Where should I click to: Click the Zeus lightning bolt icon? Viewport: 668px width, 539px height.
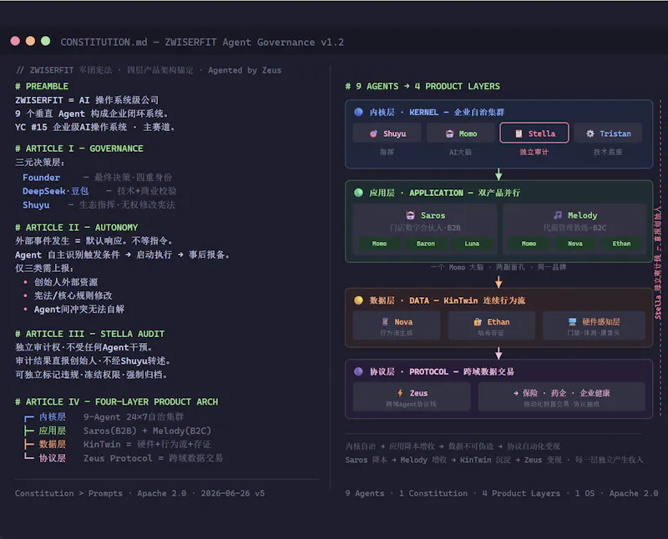[x=400, y=393]
